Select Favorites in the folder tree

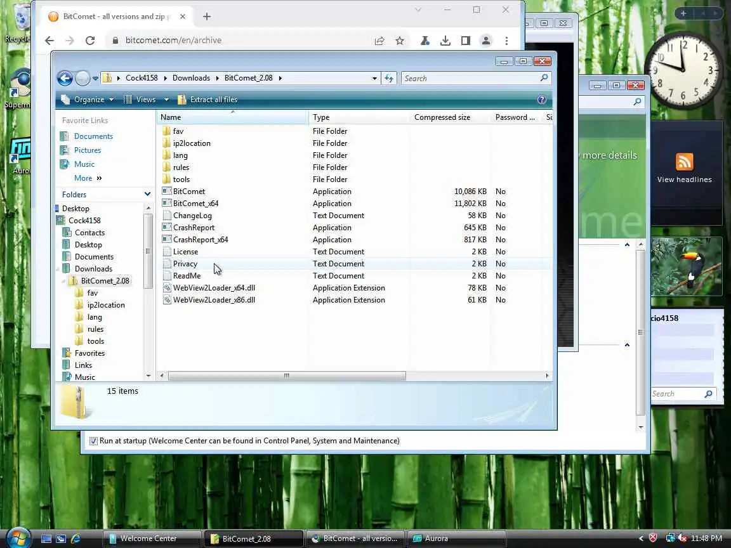pyautogui.click(x=89, y=353)
